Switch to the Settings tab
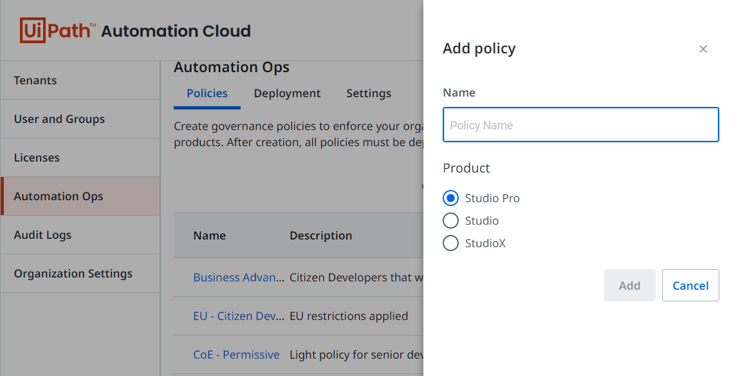Image resolution: width=738 pixels, height=376 pixels. tap(369, 93)
